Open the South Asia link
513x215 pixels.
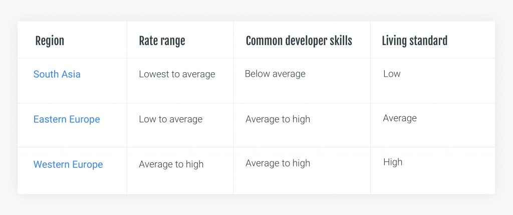(57, 74)
